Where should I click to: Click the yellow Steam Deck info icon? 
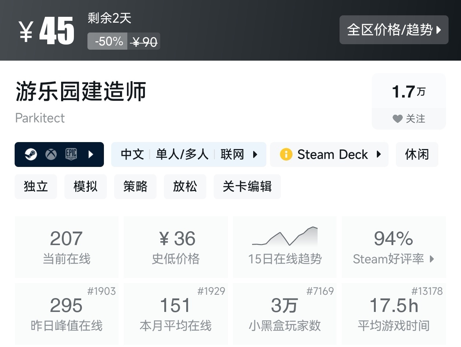coord(286,155)
